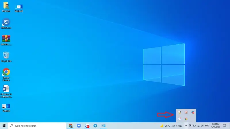Viewport: 230px width, 129px height.
Task: Click the Chrome icon in tray overflow popup
Action: pyautogui.click(x=186, y=119)
